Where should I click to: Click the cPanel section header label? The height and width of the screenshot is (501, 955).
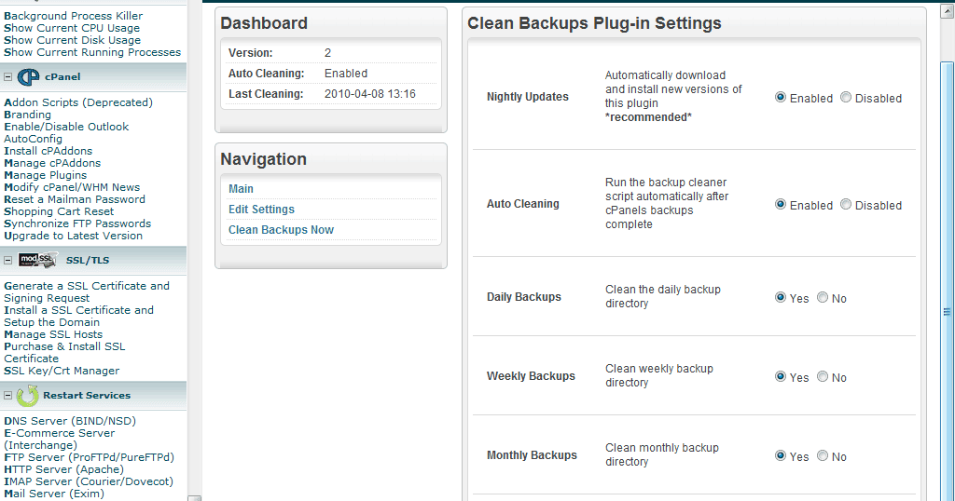62,77
